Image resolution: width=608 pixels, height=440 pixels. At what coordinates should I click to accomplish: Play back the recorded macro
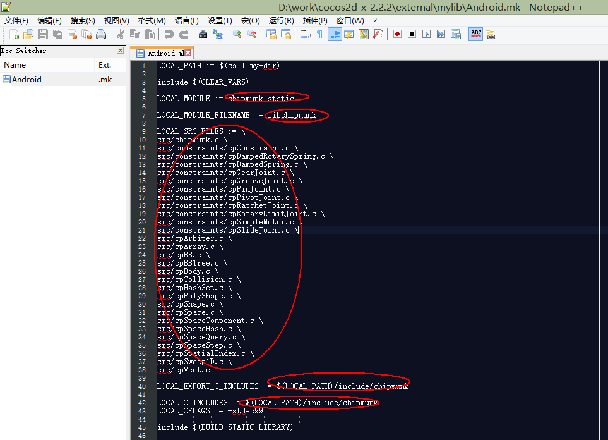coord(427,34)
